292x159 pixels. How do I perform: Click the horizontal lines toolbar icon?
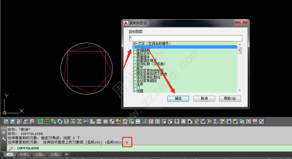[138, 121]
